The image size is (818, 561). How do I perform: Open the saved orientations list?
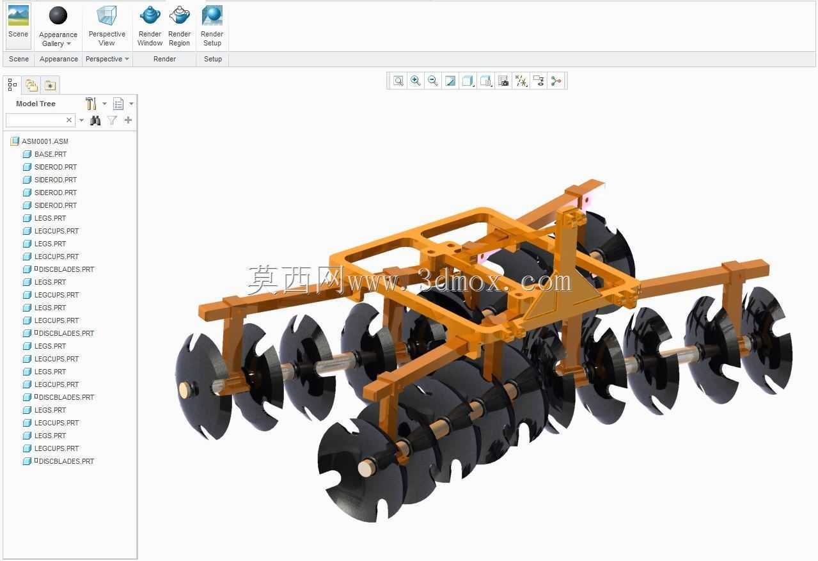(x=486, y=81)
